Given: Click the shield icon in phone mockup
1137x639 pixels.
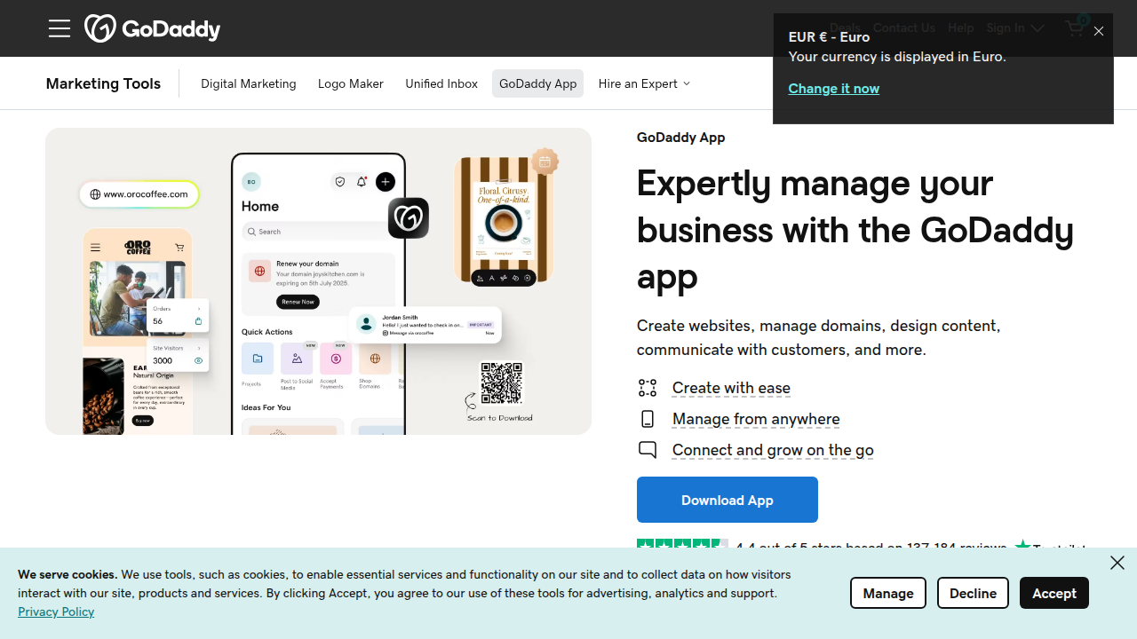Looking at the screenshot, I should click(339, 182).
